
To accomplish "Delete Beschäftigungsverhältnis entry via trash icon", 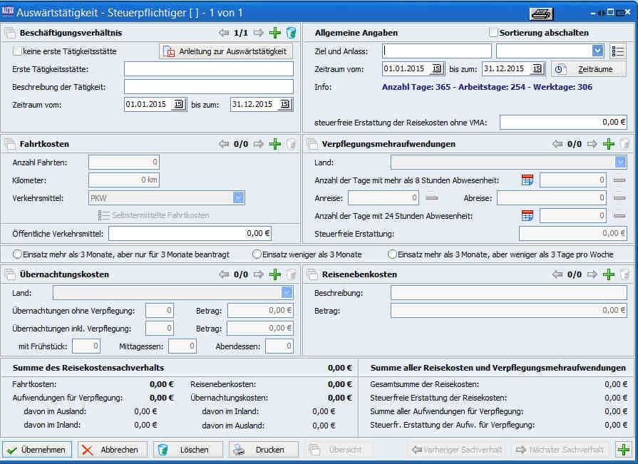I will click(x=291, y=33).
